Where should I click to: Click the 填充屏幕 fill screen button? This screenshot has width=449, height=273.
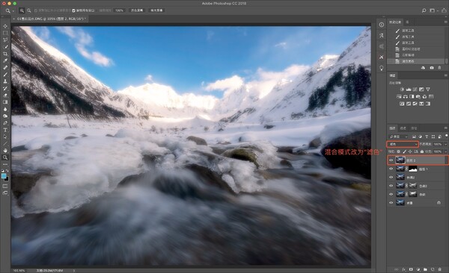point(156,10)
